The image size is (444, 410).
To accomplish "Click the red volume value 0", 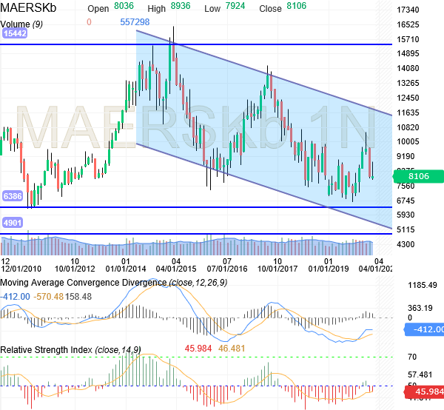I will click(89, 22).
